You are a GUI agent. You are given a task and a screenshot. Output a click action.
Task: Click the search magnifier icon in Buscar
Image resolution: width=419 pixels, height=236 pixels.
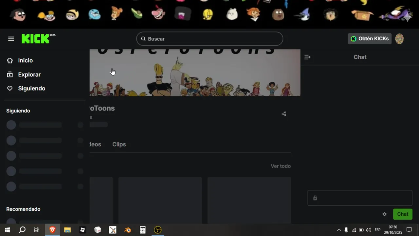tap(143, 39)
